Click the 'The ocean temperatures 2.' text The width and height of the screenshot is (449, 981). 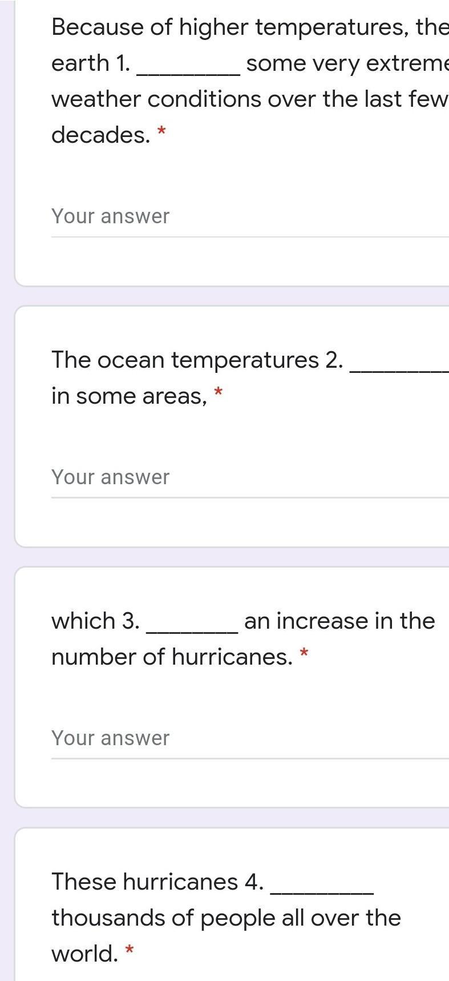pyautogui.click(x=197, y=360)
